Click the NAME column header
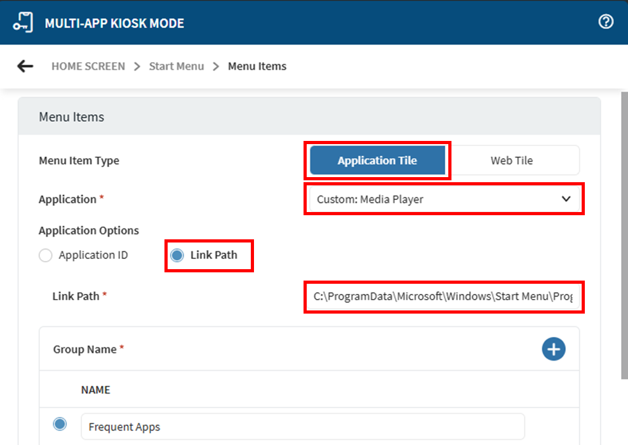The width and height of the screenshot is (628, 445). click(x=96, y=390)
